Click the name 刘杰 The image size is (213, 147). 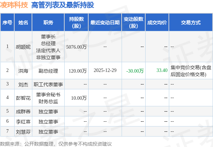[23, 84]
